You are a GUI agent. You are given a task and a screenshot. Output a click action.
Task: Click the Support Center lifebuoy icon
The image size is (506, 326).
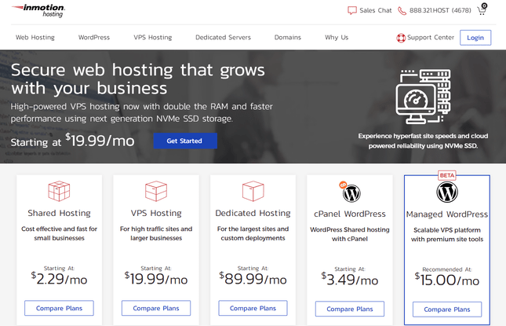(401, 38)
